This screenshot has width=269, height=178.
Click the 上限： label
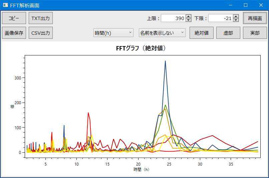point(153,18)
